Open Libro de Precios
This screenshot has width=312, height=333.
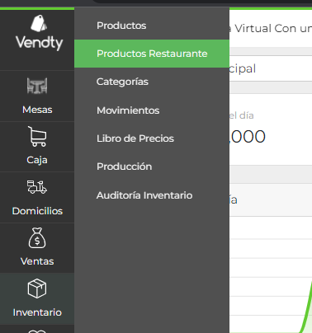135,138
